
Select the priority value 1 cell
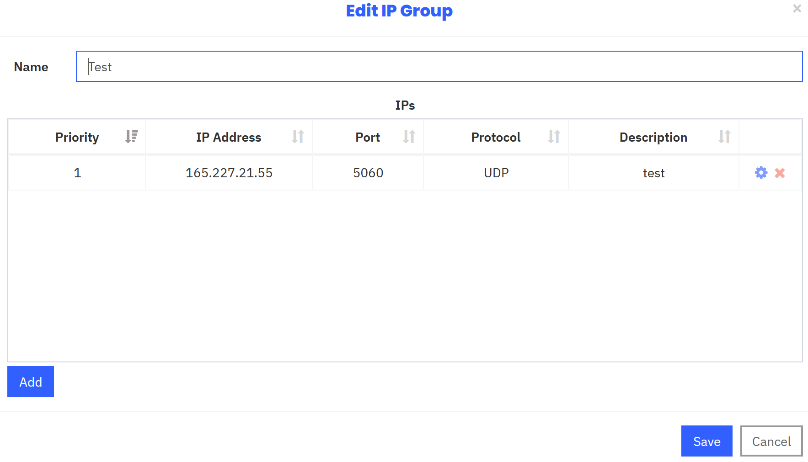(x=77, y=173)
